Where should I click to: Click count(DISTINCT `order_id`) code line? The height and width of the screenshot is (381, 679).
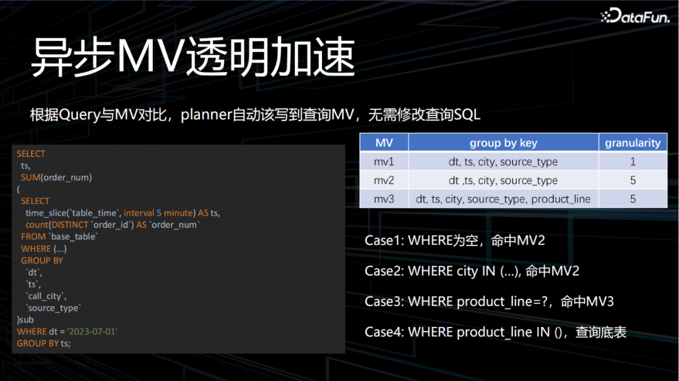(113, 225)
